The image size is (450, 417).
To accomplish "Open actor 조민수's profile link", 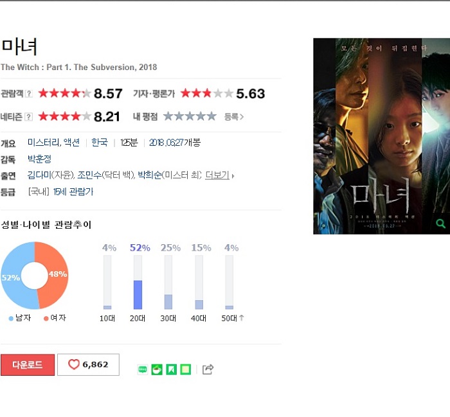I will click(x=89, y=175).
